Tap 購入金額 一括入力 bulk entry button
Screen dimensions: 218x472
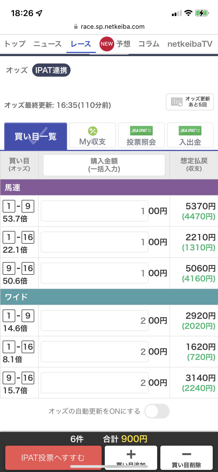(104, 165)
